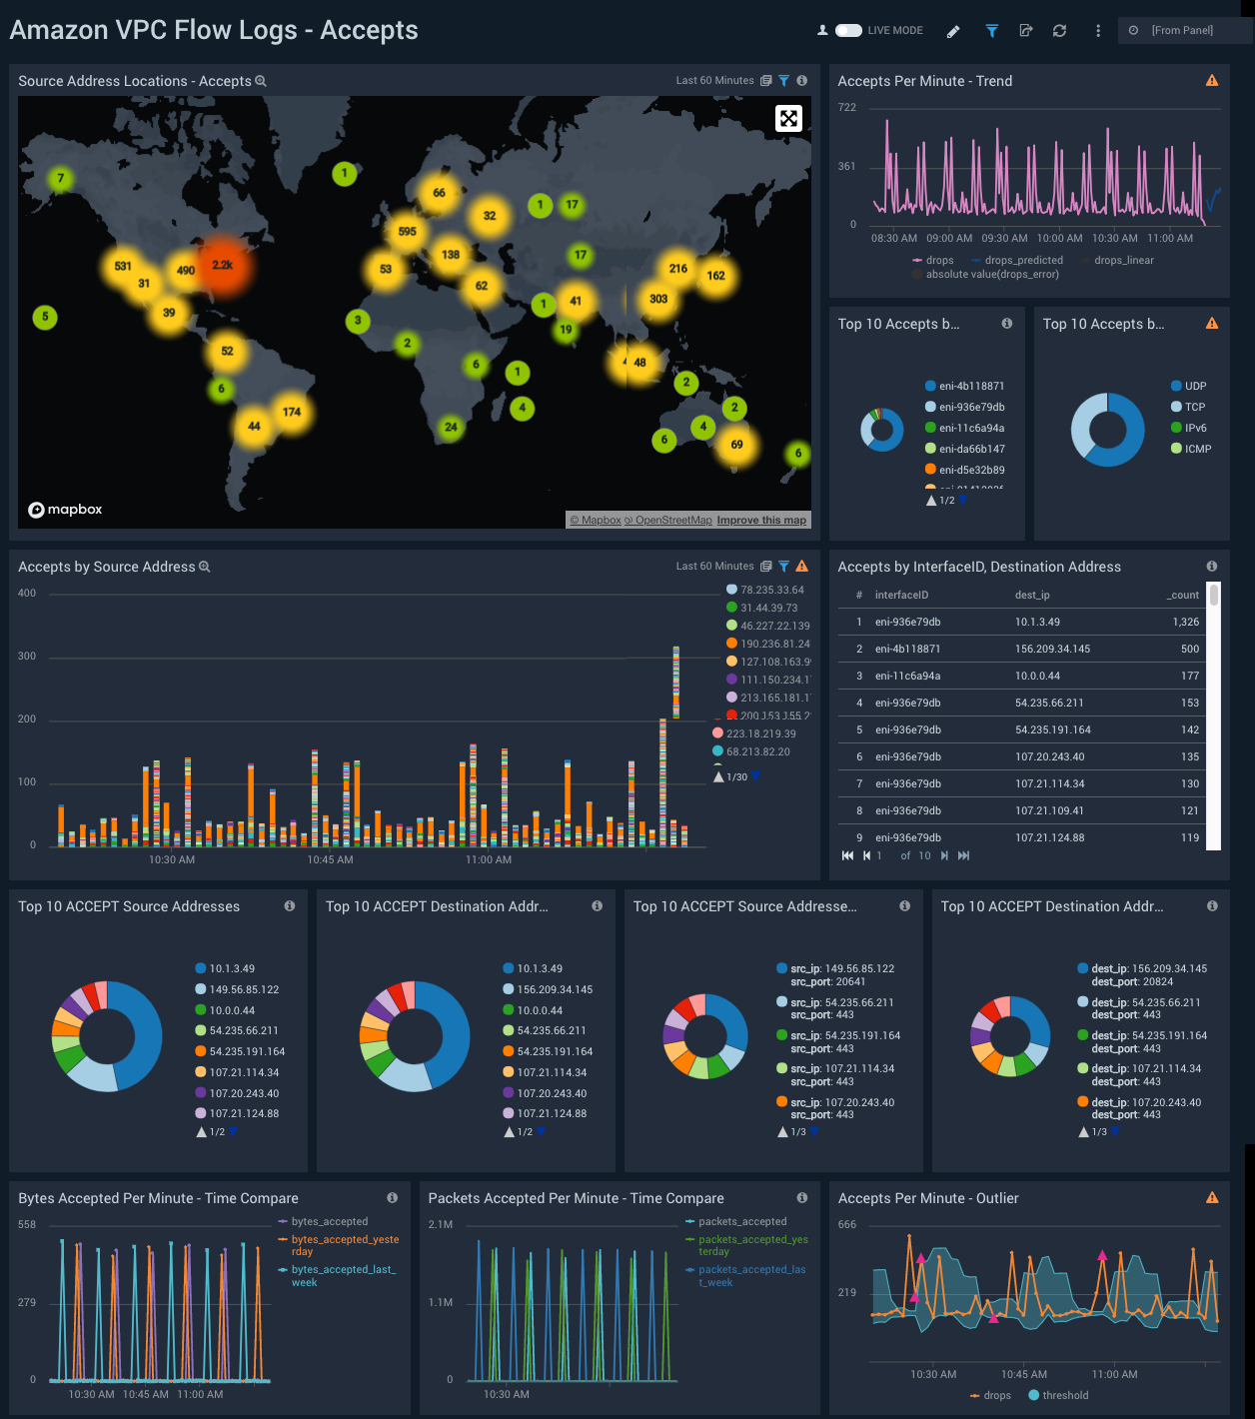
Task: Open the dashboard filter funnel icon
Action: click(991, 31)
